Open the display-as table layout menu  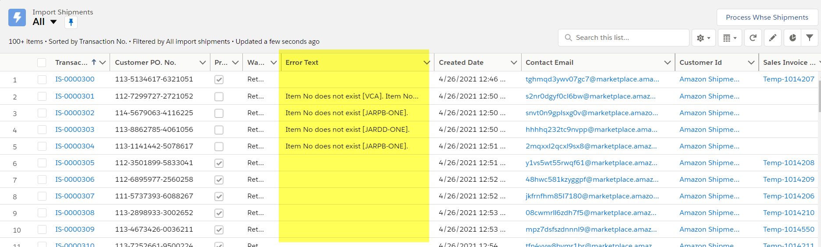pyautogui.click(x=730, y=38)
